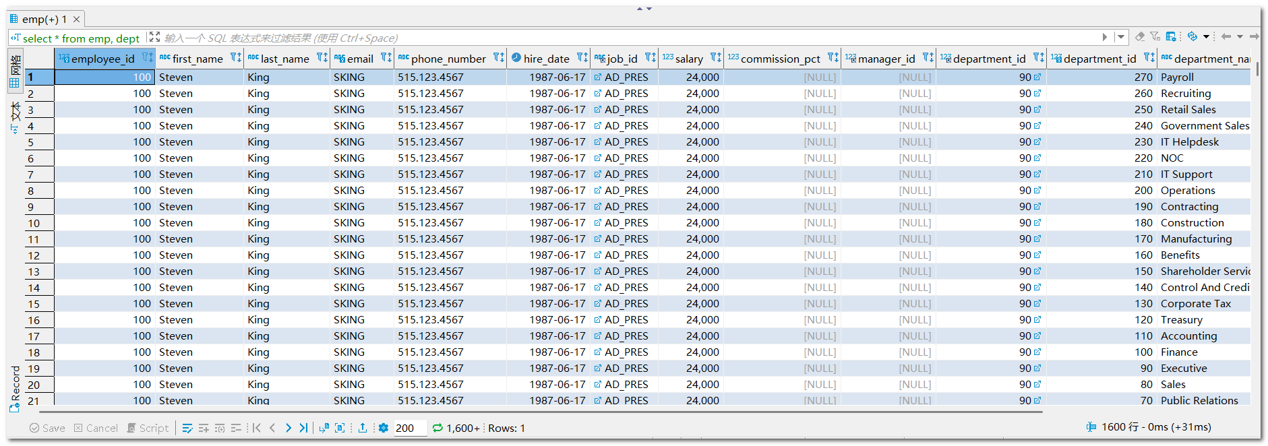Click the IT Helpdesk cell
The width and height of the screenshot is (1268, 446).
coord(1204,141)
